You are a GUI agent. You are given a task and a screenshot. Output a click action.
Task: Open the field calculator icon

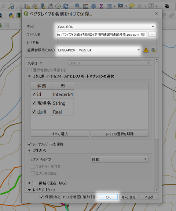pyautogui.click(x=86, y=6)
